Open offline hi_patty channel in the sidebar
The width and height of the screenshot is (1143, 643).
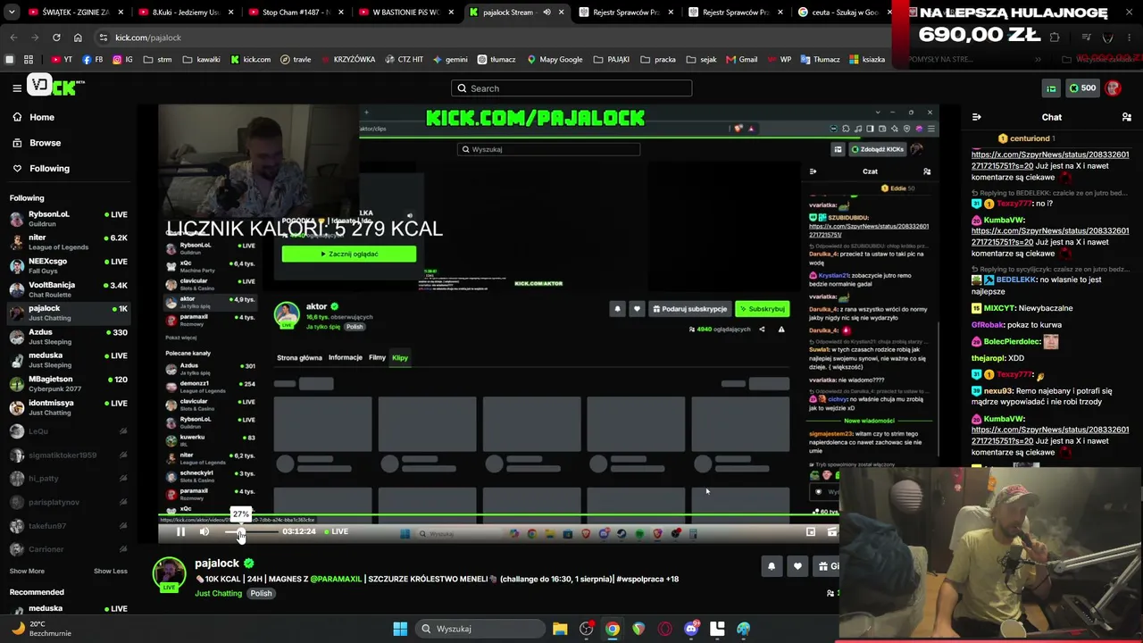pos(69,479)
